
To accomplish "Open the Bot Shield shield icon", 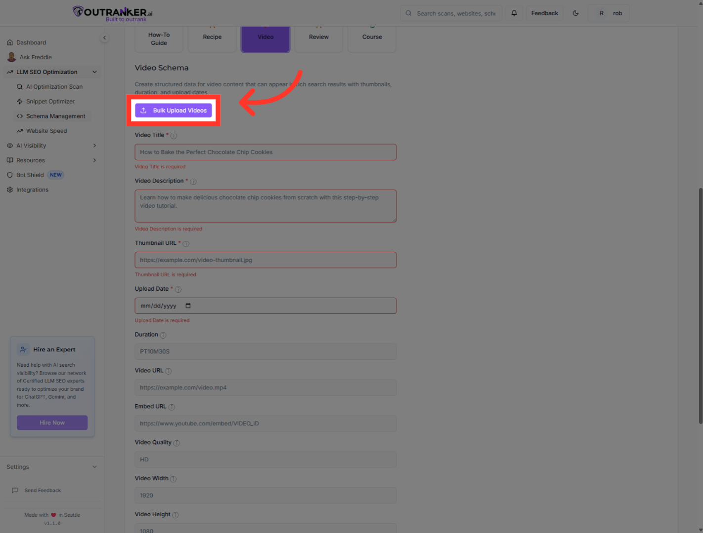I will coord(10,175).
